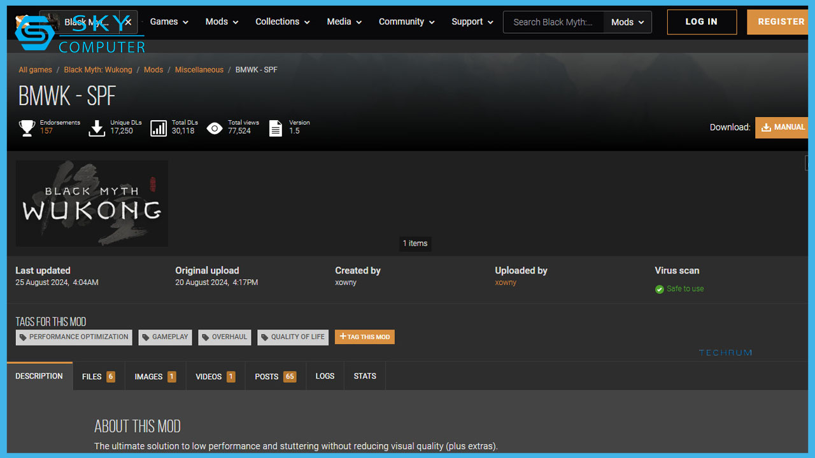Open the Community menu
This screenshot has width=815, height=458.
406,22
